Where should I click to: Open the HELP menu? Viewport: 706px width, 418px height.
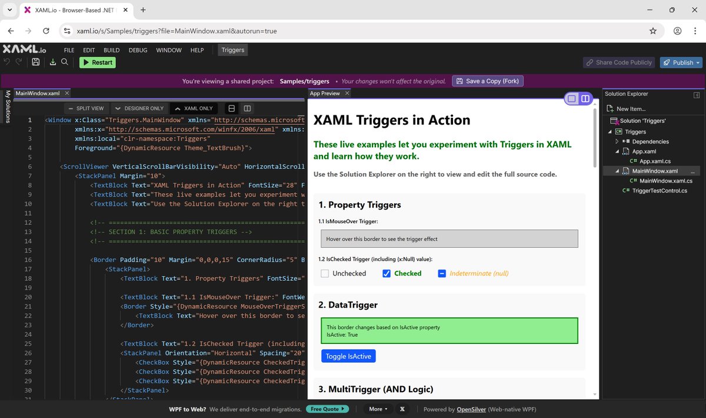tap(197, 50)
